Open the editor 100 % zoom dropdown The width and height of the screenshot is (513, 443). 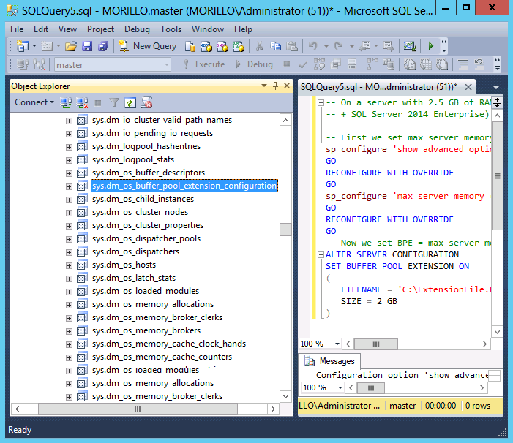click(x=337, y=344)
